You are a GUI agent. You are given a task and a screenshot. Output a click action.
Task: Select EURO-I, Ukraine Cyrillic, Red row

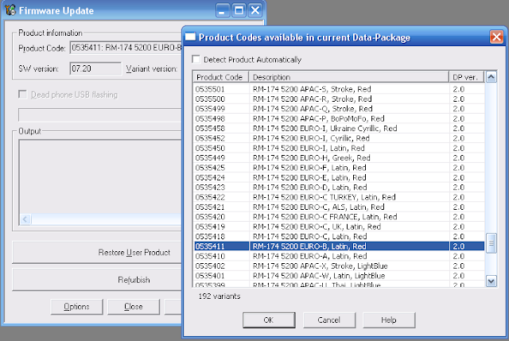point(340,128)
